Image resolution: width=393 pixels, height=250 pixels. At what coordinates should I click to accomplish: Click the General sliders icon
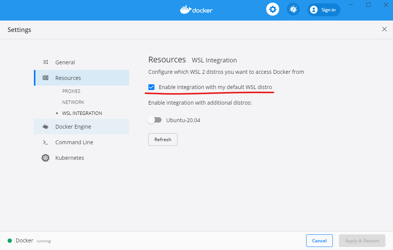[45, 62]
